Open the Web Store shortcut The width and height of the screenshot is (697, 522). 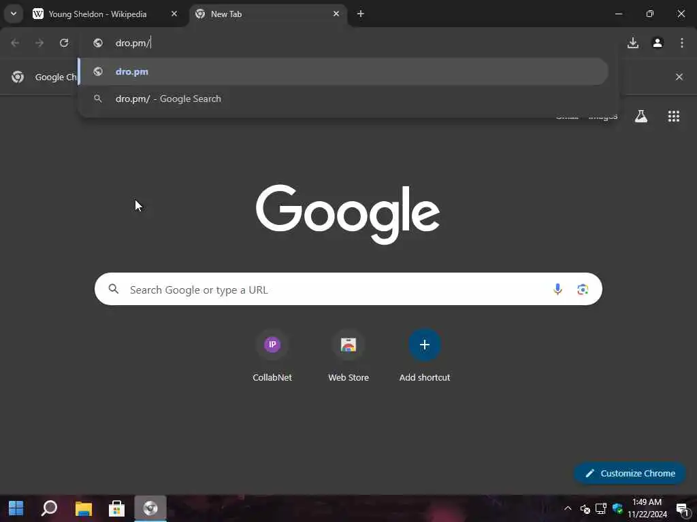coord(348,356)
